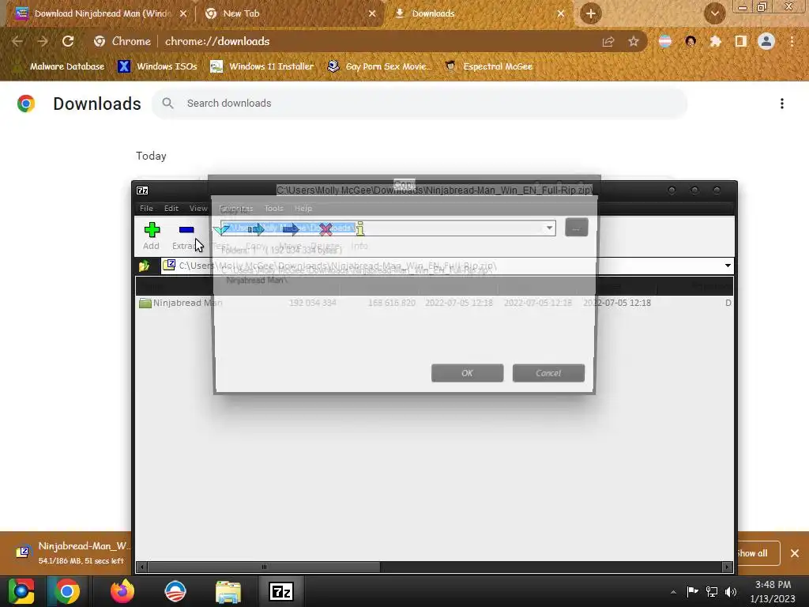Open the volume control in system tray
The image size is (809, 607).
[x=731, y=591]
